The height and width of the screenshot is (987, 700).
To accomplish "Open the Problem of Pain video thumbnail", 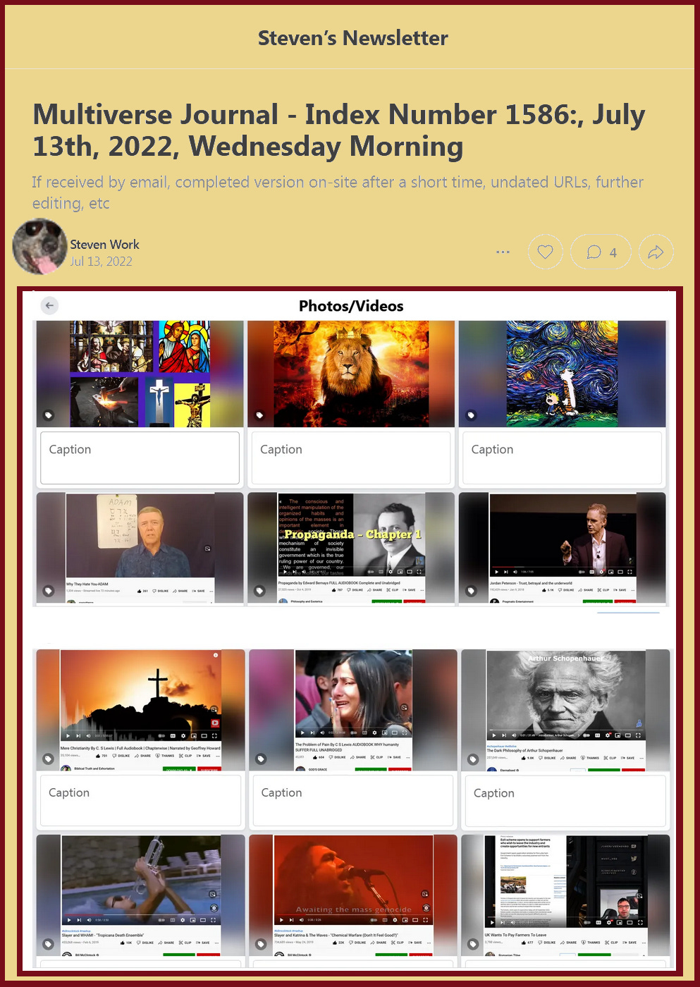I will [x=353, y=710].
